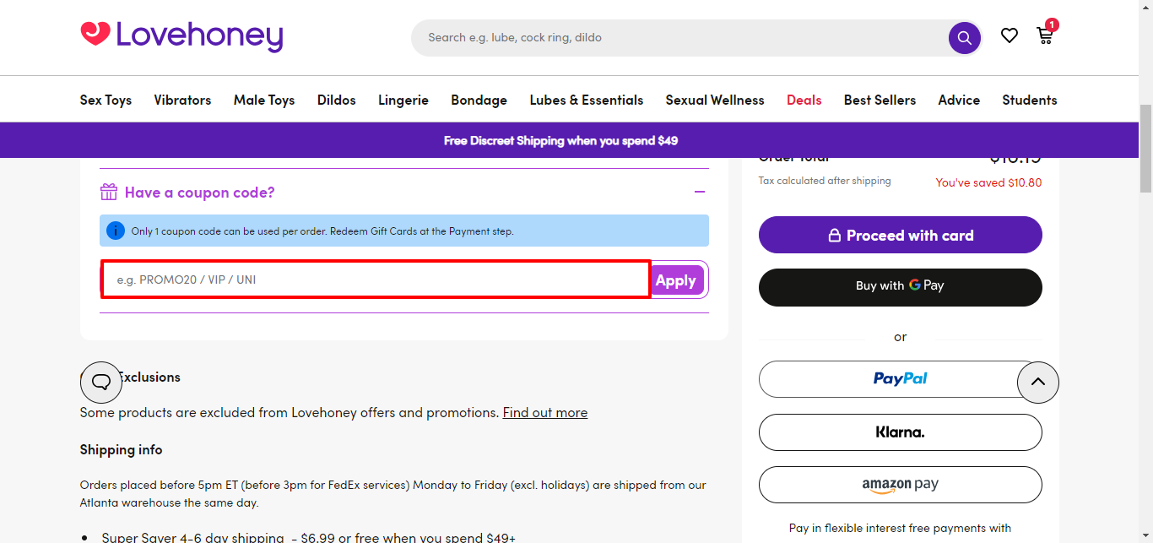The height and width of the screenshot is (543, 1153).
Task: Click the Have a coupon code? heading
Action: pos(200,193)
